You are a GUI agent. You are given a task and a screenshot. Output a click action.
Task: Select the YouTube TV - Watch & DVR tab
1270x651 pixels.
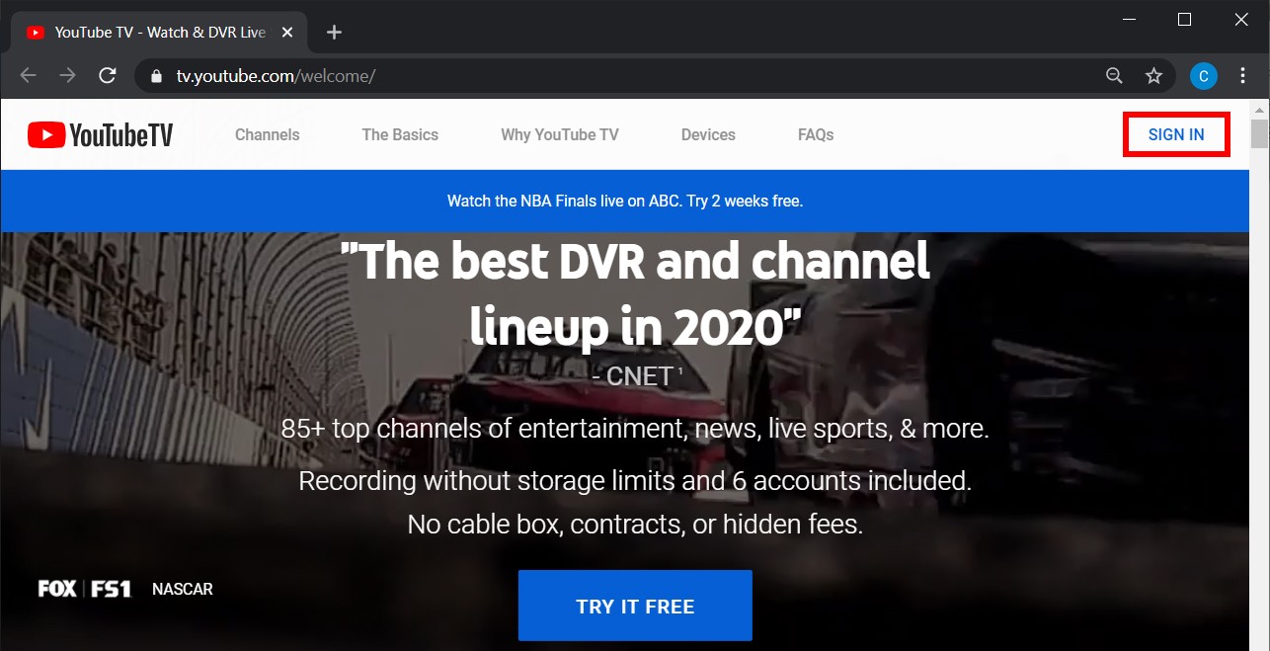coord(158,33)
